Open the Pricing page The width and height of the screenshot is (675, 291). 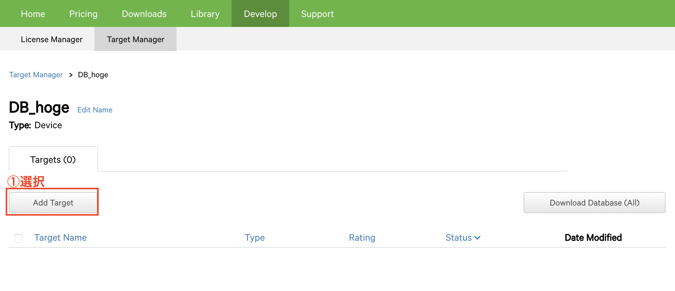pyautogui.click(x=83, y=14)
